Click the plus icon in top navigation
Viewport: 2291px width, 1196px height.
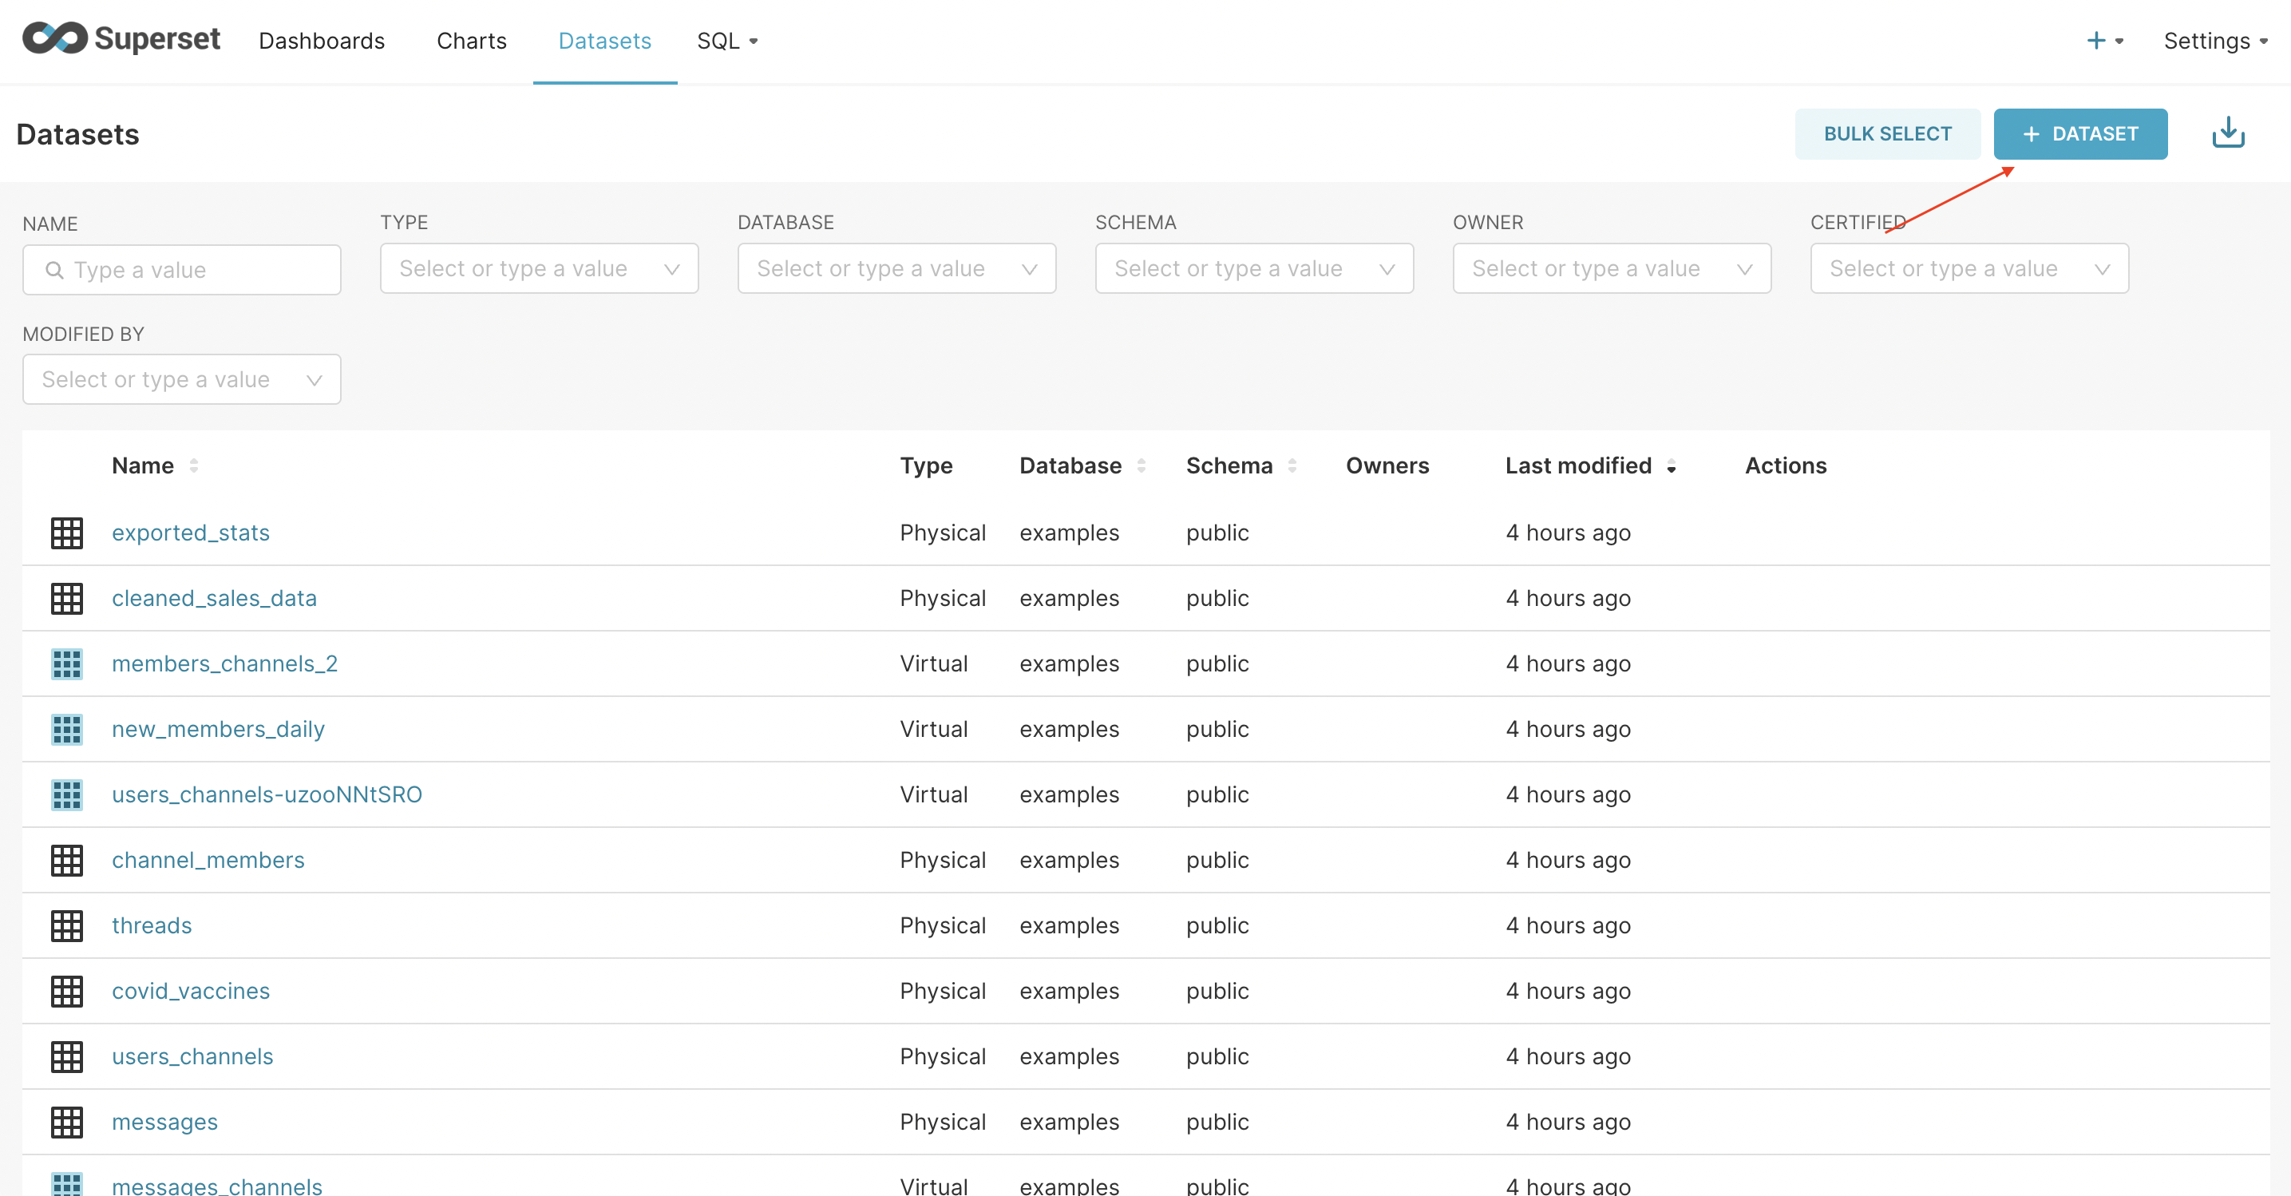click(x=2096, y=41)
